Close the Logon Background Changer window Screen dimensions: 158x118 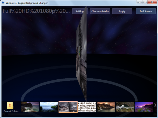152,2
